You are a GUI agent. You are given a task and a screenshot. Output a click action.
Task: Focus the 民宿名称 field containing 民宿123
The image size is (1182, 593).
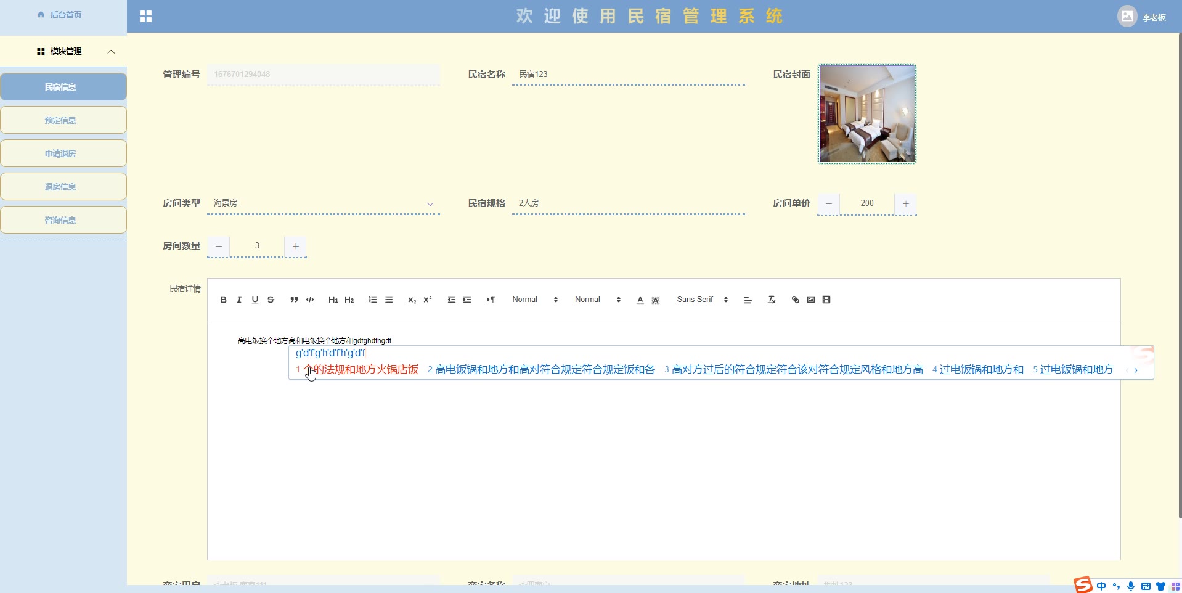(629, 75)
